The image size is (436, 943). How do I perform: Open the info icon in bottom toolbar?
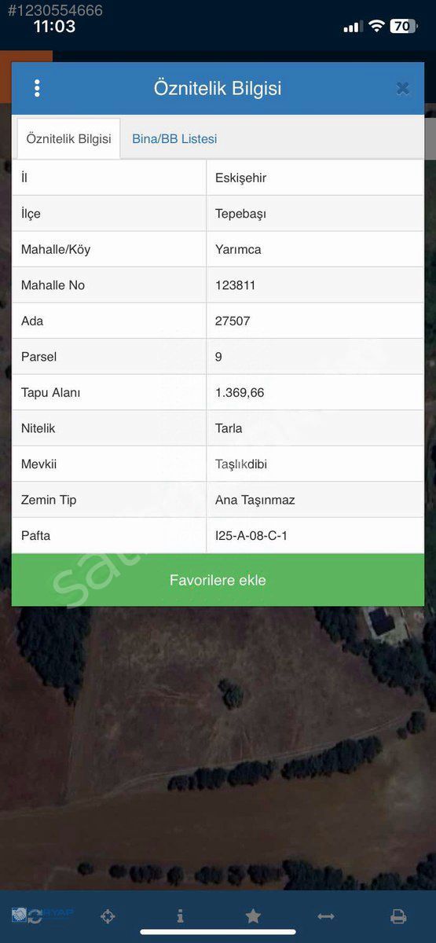point(180,916)
